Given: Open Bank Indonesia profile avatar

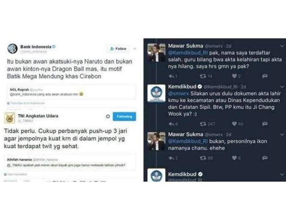Looking at the screenshot, I should [13, 49].
